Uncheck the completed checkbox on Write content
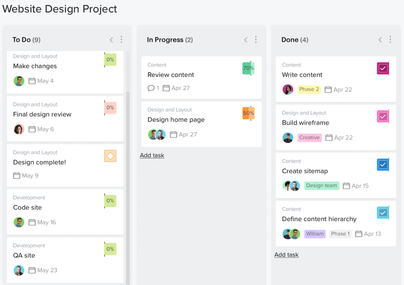The width and height of the screenshot is (404, 285). click(383, 68)
